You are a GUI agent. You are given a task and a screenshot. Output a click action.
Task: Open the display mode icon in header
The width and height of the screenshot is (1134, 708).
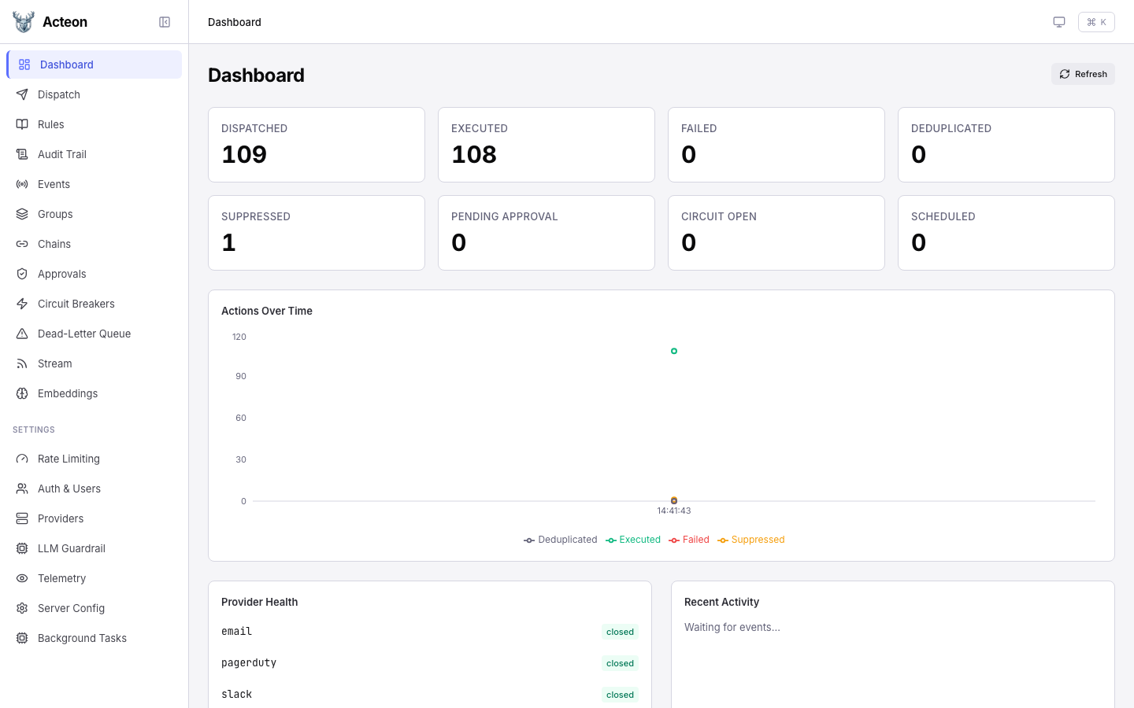point(1059,22)
